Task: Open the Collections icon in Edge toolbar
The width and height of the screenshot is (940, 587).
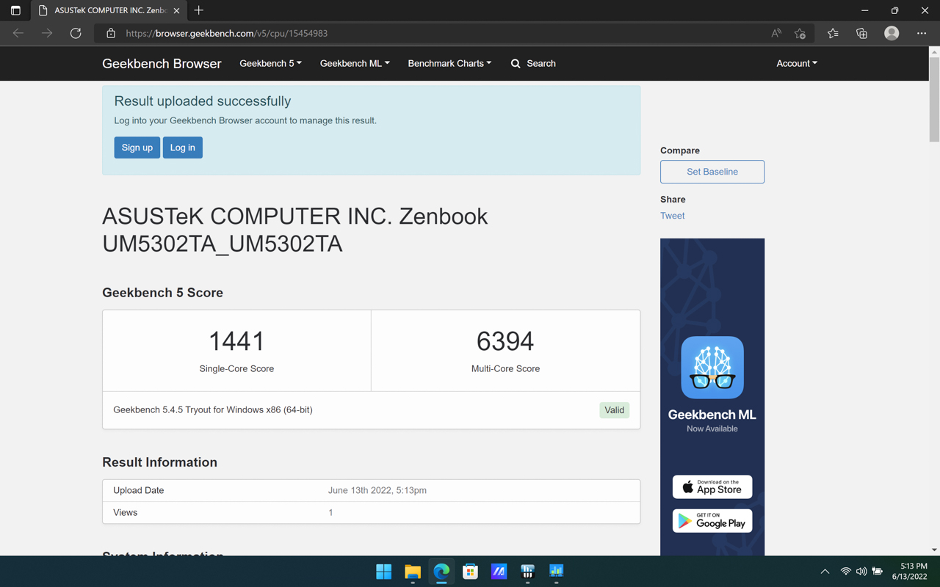Action: pos(862,33)
